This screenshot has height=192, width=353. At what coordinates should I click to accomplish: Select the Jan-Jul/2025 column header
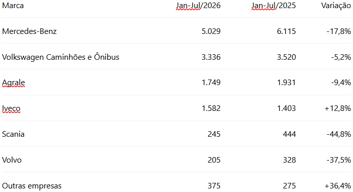pyautogui.click(x=273, y=6)
